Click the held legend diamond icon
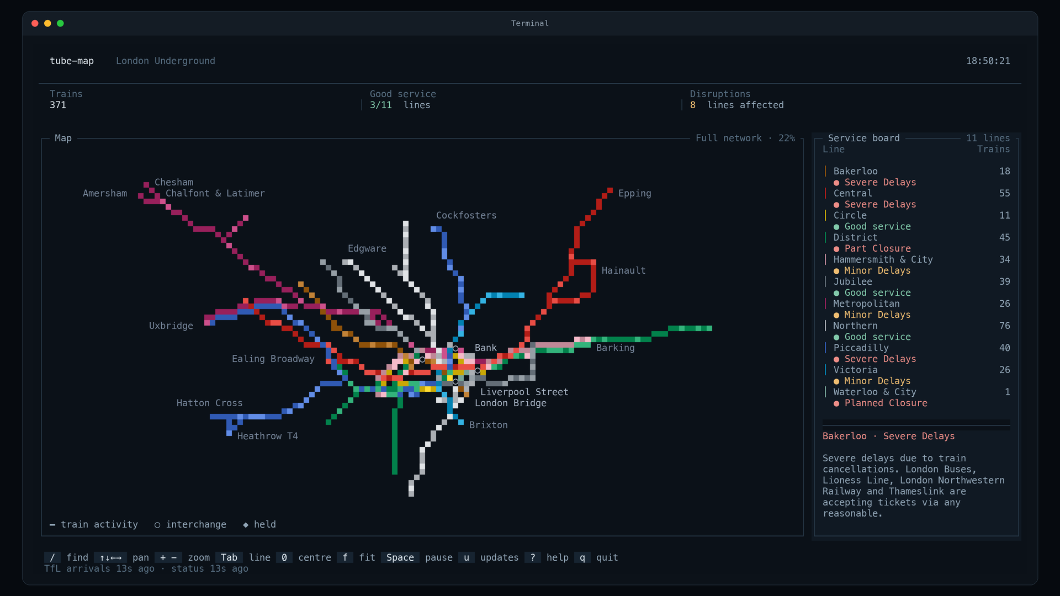1060x596 pixels. tap(246, 525)
